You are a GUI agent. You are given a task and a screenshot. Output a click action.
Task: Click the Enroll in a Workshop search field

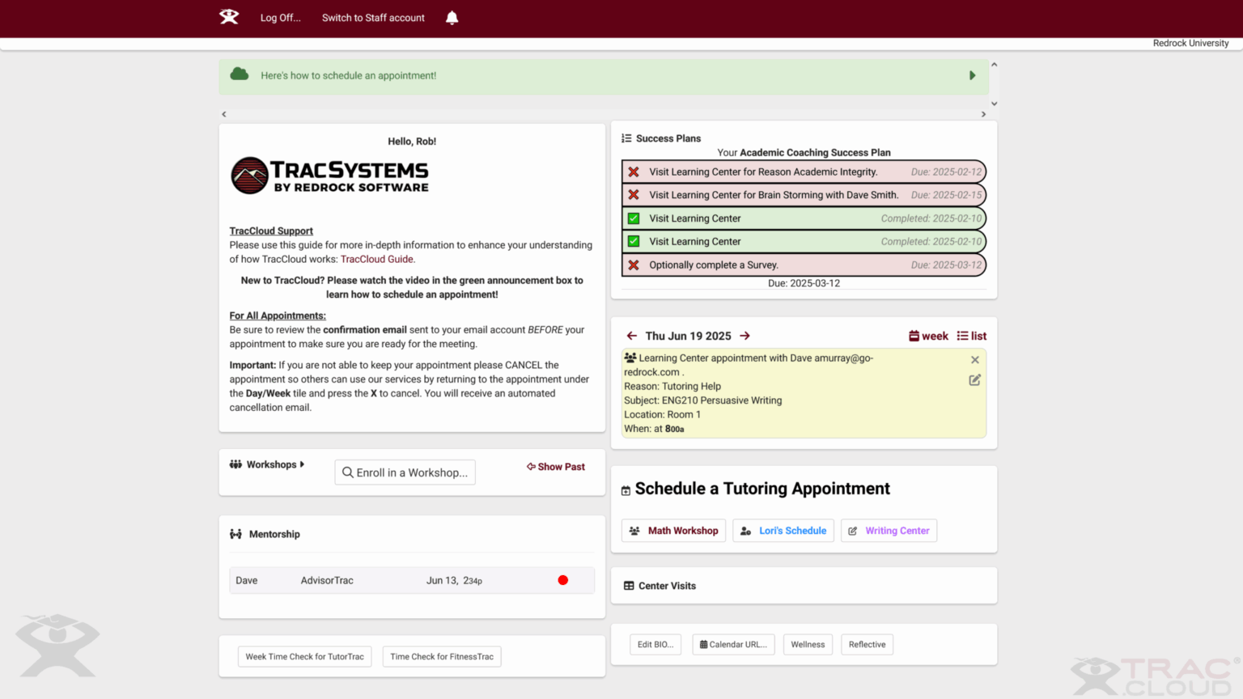click(x=405, y=472)
